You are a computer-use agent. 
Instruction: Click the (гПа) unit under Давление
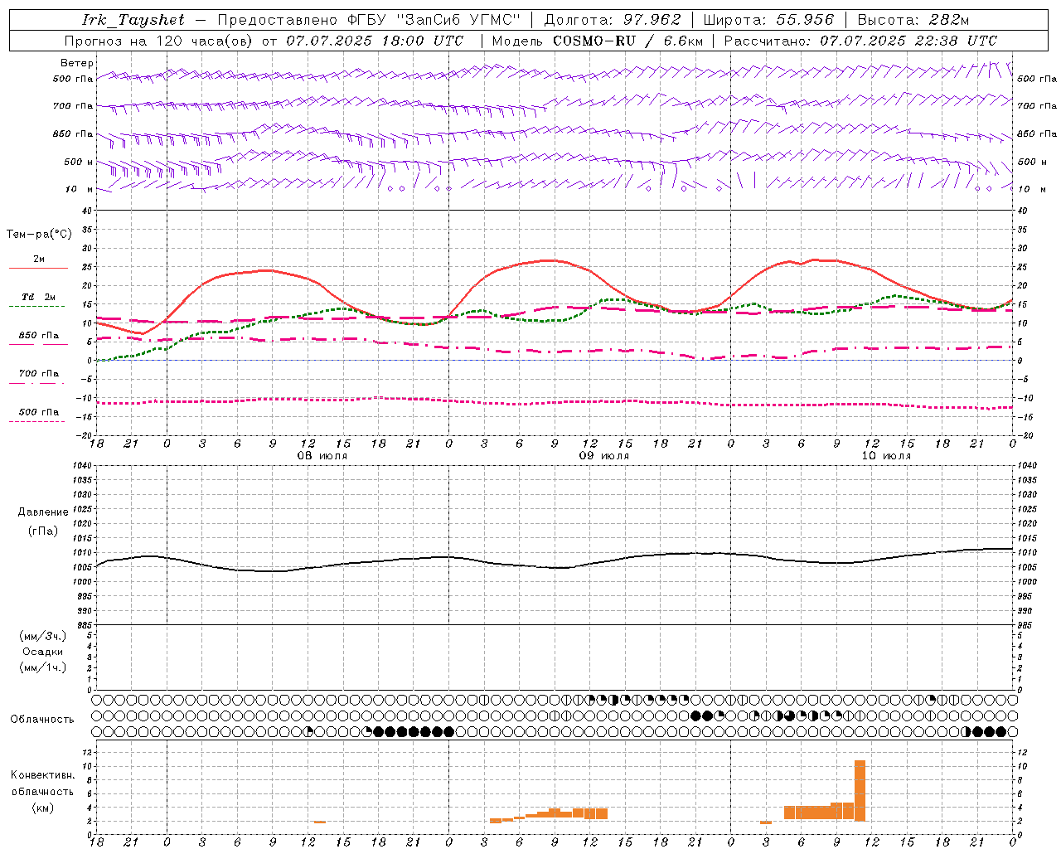43,531
